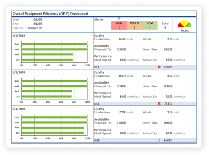Click the End date value 6/8/2018 field
The image size is (209, 155).
(38, 24)
